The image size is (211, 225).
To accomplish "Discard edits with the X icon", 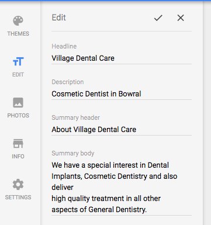I will (x=181, y=18).
